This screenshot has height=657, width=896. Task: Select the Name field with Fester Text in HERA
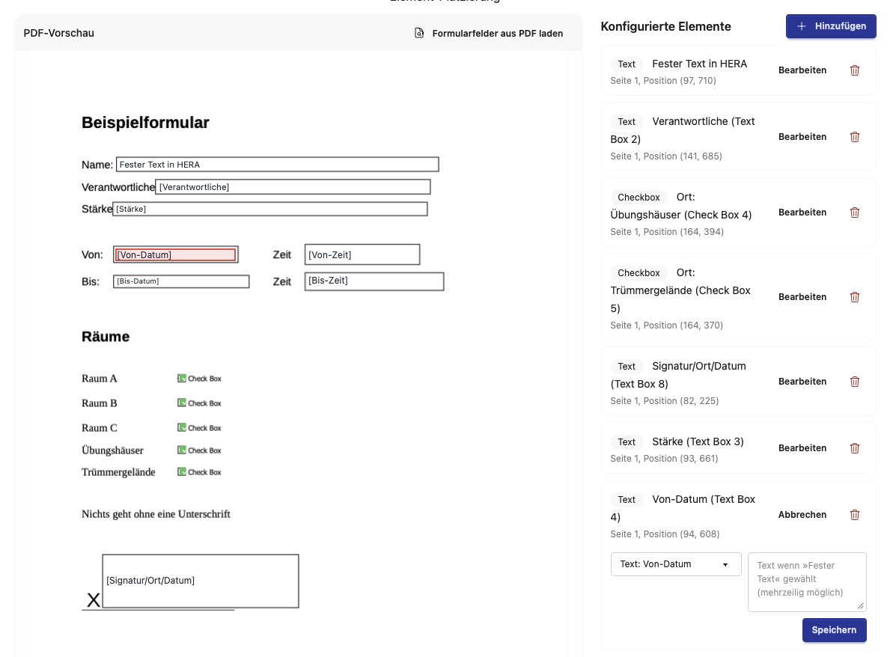point(278,165)
